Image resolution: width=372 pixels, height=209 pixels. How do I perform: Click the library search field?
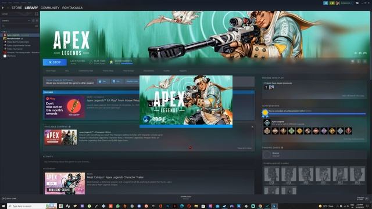(x=18, y=26)
